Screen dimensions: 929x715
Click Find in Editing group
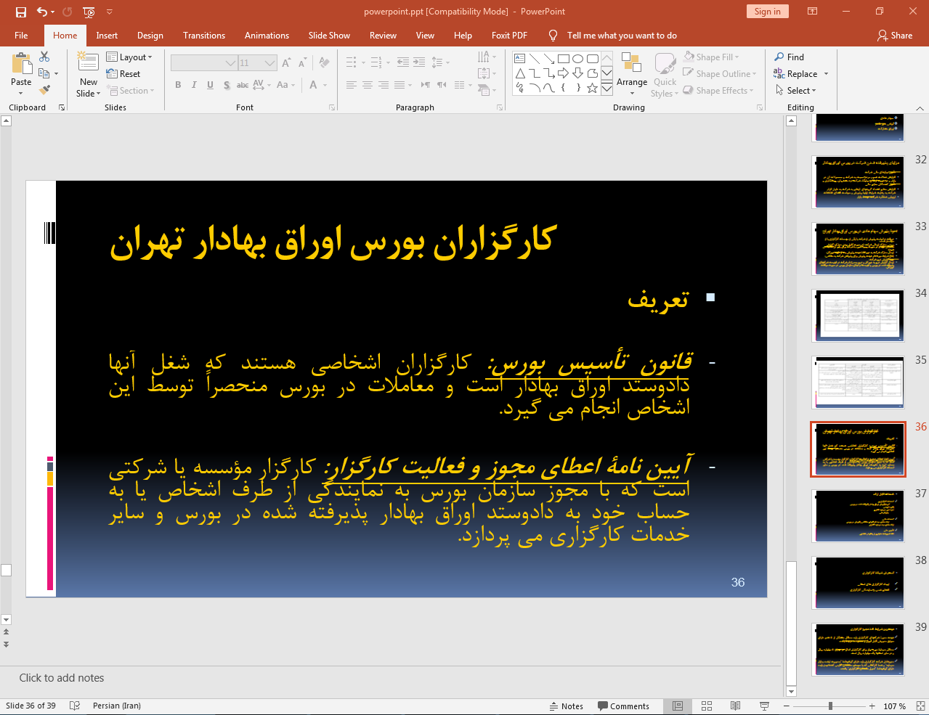(790, 57)
